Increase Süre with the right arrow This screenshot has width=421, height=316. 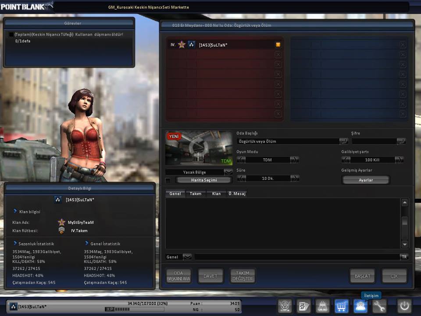[x=295, y=178]
